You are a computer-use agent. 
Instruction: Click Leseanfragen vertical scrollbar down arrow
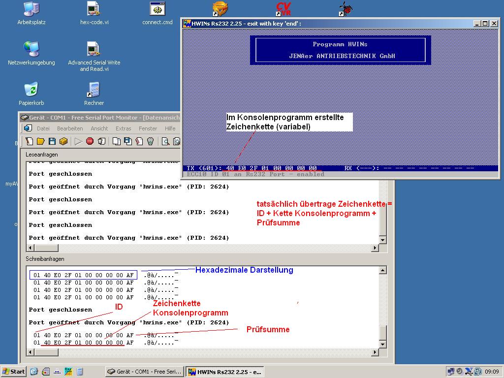click(382, 240)
